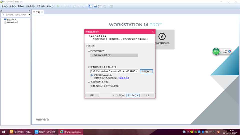Open the library search filter dropdown arrow

29,15
